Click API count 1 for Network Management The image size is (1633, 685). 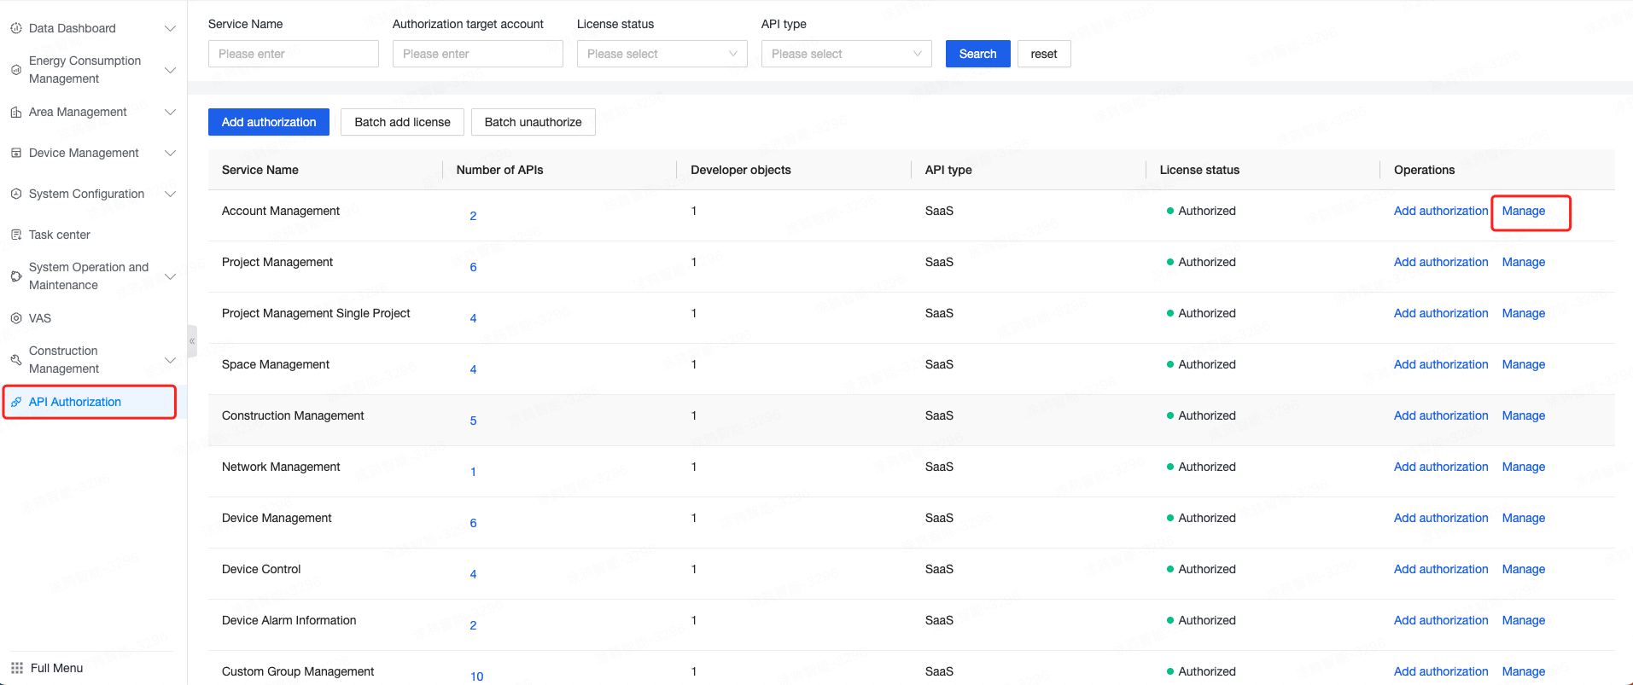pyautogui.click(x=473, y=472)
